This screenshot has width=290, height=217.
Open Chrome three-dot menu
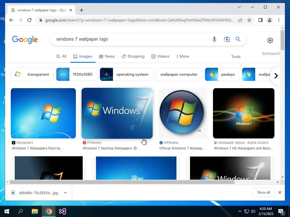click(279, 20)
